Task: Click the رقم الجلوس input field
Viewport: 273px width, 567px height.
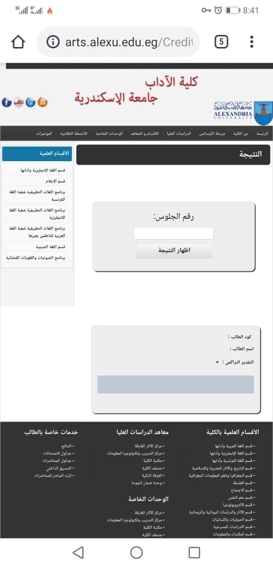Action: (174, 233)
